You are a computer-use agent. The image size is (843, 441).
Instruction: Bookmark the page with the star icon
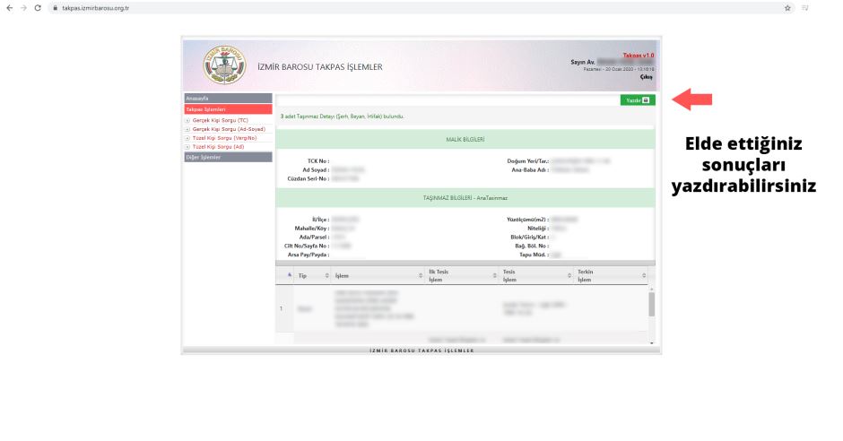(787, 8)
